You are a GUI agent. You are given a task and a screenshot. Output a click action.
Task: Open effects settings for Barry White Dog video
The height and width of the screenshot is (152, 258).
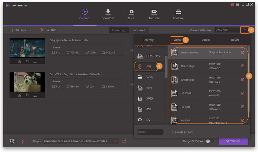pos(35,95)
